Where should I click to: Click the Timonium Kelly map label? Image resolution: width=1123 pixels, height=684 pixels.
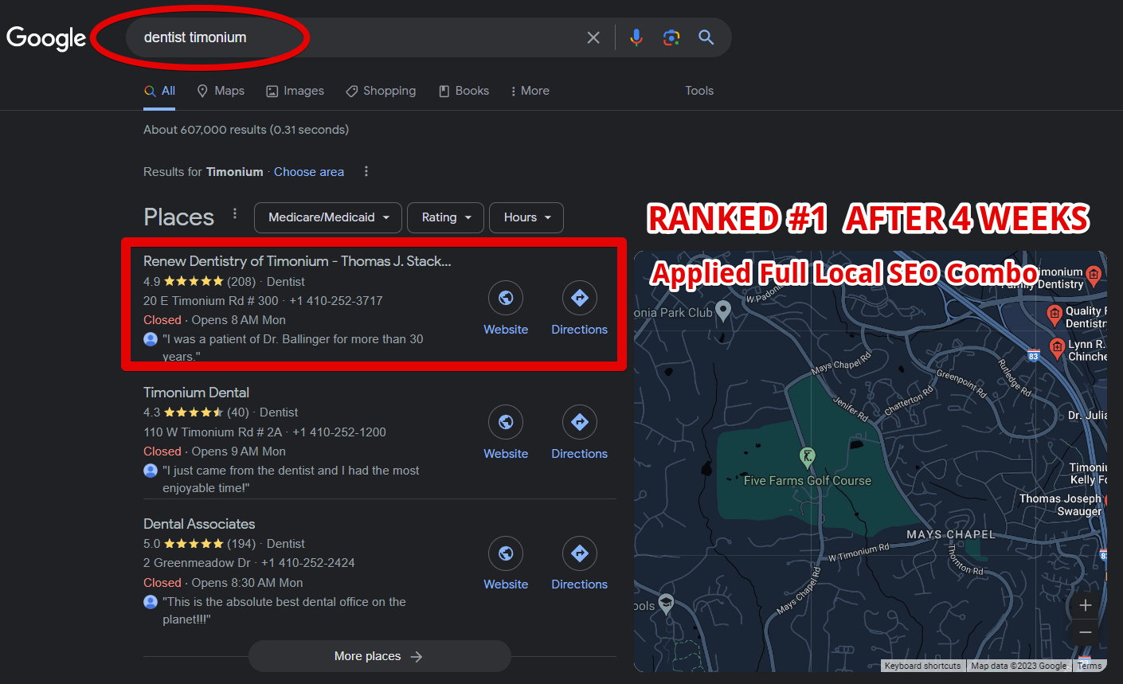click(1088, 474)
